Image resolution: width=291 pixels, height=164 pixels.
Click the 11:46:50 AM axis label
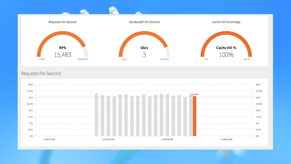[226, 139]
